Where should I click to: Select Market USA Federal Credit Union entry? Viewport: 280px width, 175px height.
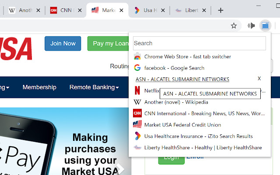(199, 125)
